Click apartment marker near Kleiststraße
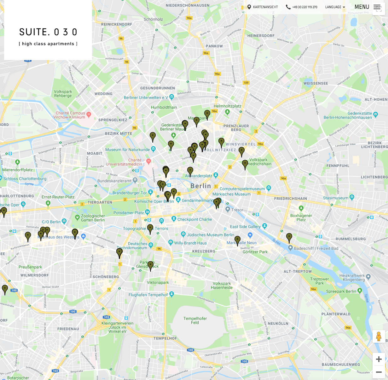Screen dimensions: 388x380 coord(119,253)
